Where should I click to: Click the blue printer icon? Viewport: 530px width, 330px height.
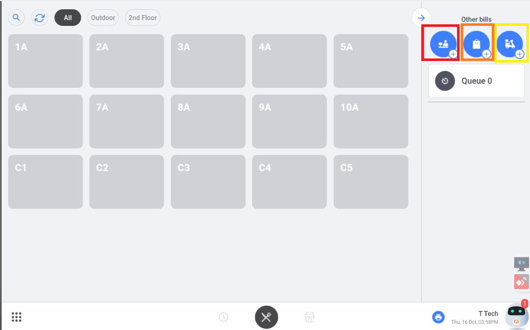[x=438, y=317]
